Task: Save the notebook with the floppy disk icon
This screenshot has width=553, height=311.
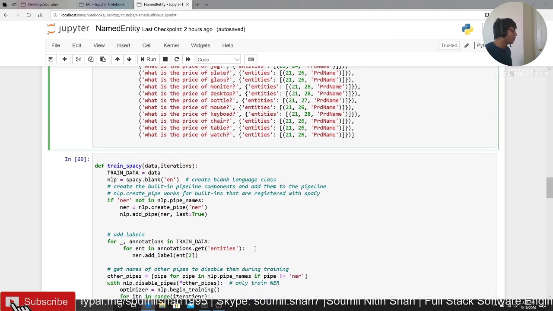Action: click(51, 59)
